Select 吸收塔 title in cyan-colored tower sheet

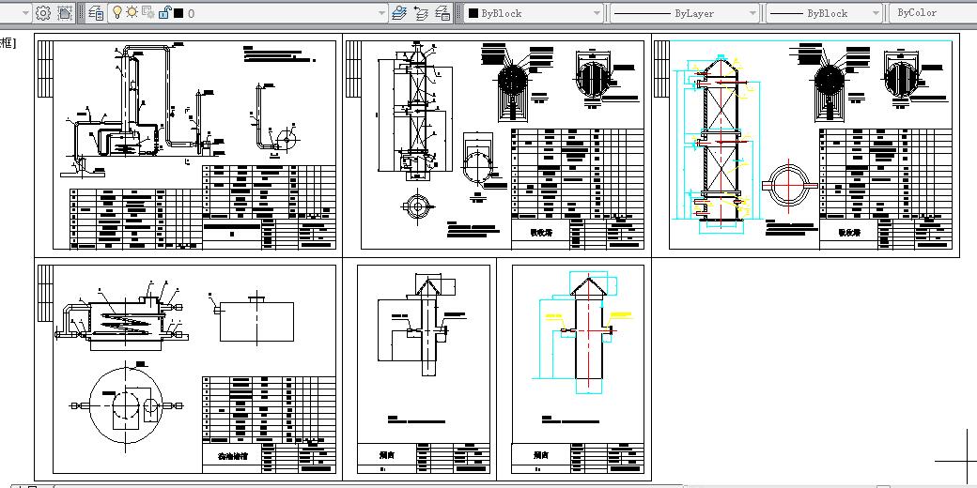tap(848, 232)
